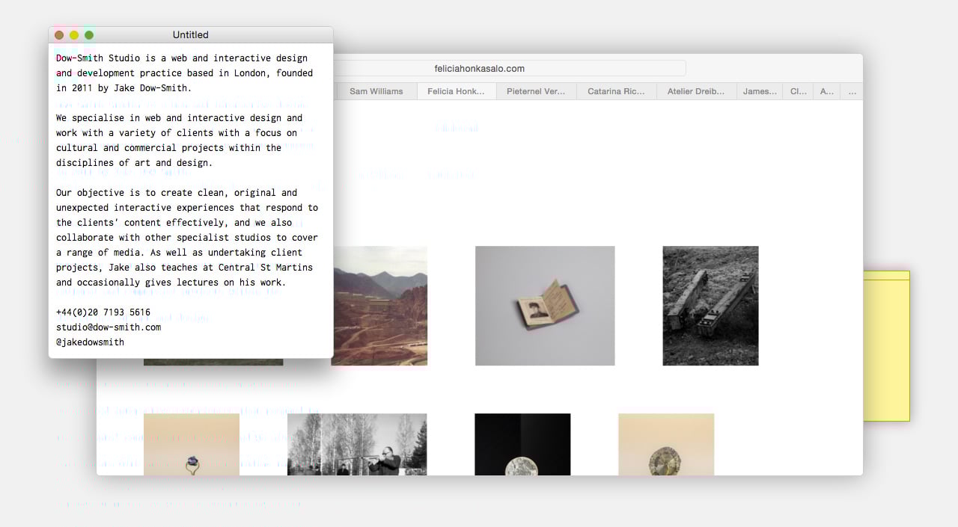The height and width of the screenshot is (527, 958).
Task: Select the yellow sticky note
Action: 887,344
